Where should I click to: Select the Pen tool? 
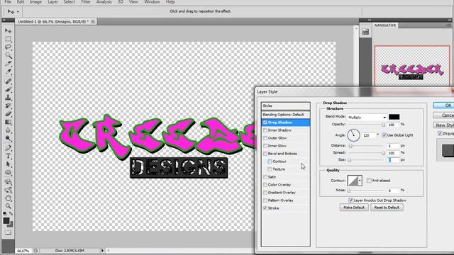[x=8, y=148]
